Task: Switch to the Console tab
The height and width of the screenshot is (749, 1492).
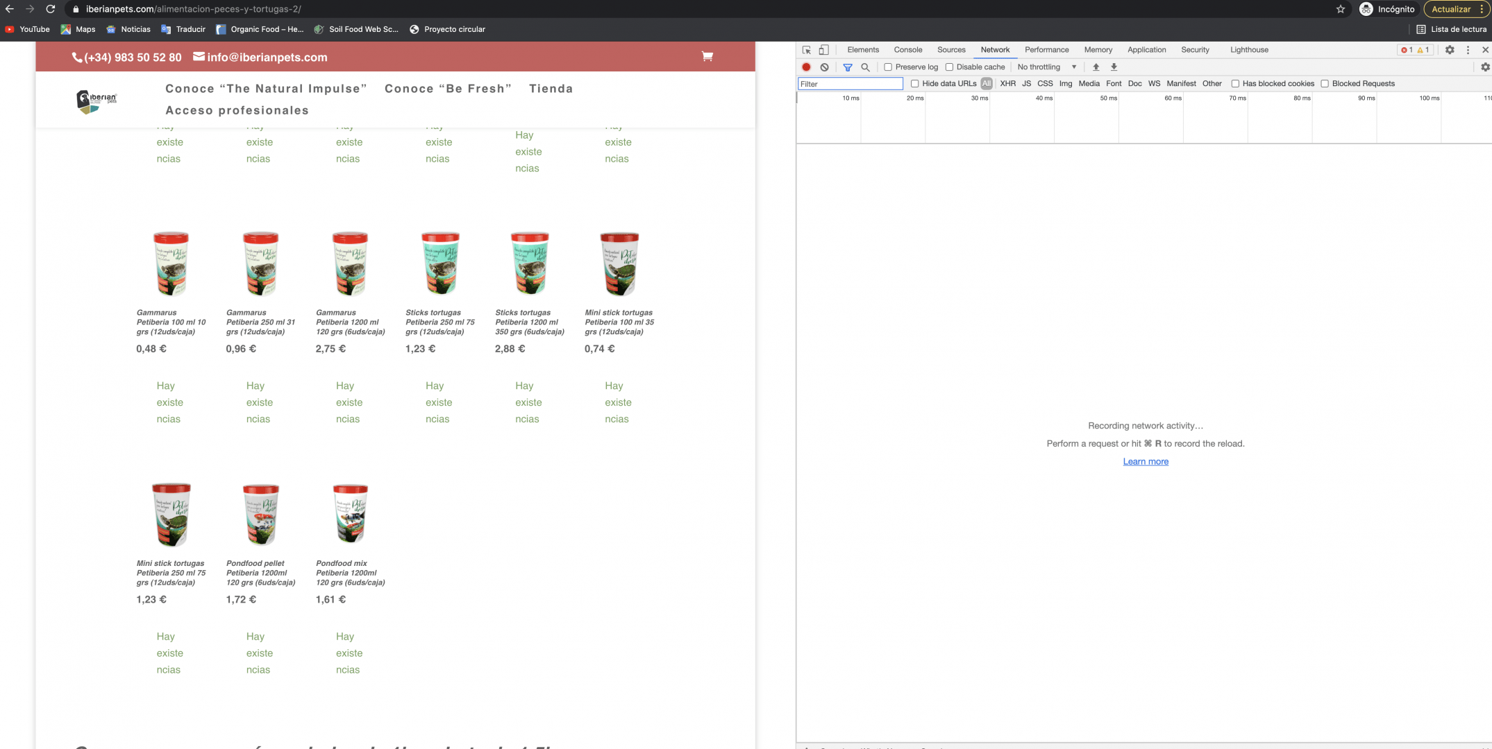Action: pos(908,50)
